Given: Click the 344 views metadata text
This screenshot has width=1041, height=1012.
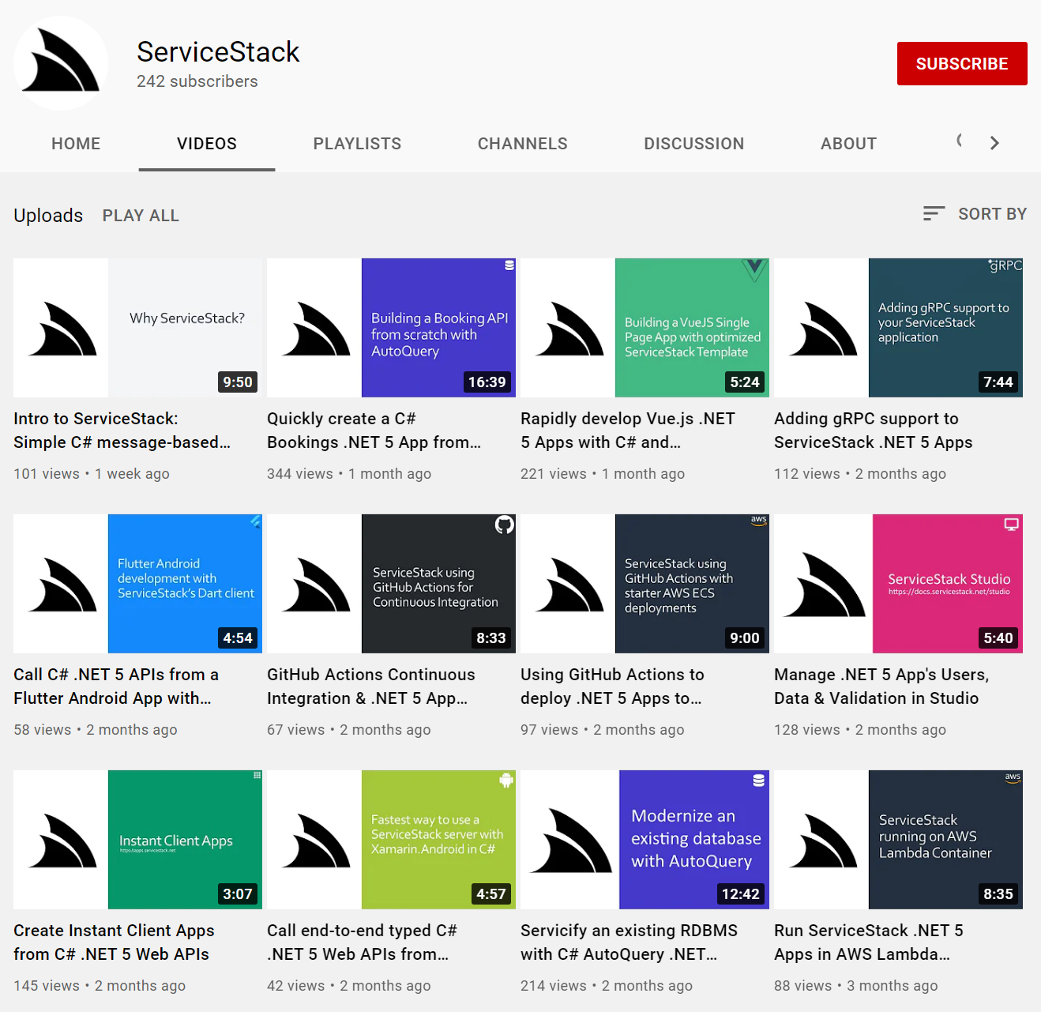Looking at the screenshot, I should (300, 474).
